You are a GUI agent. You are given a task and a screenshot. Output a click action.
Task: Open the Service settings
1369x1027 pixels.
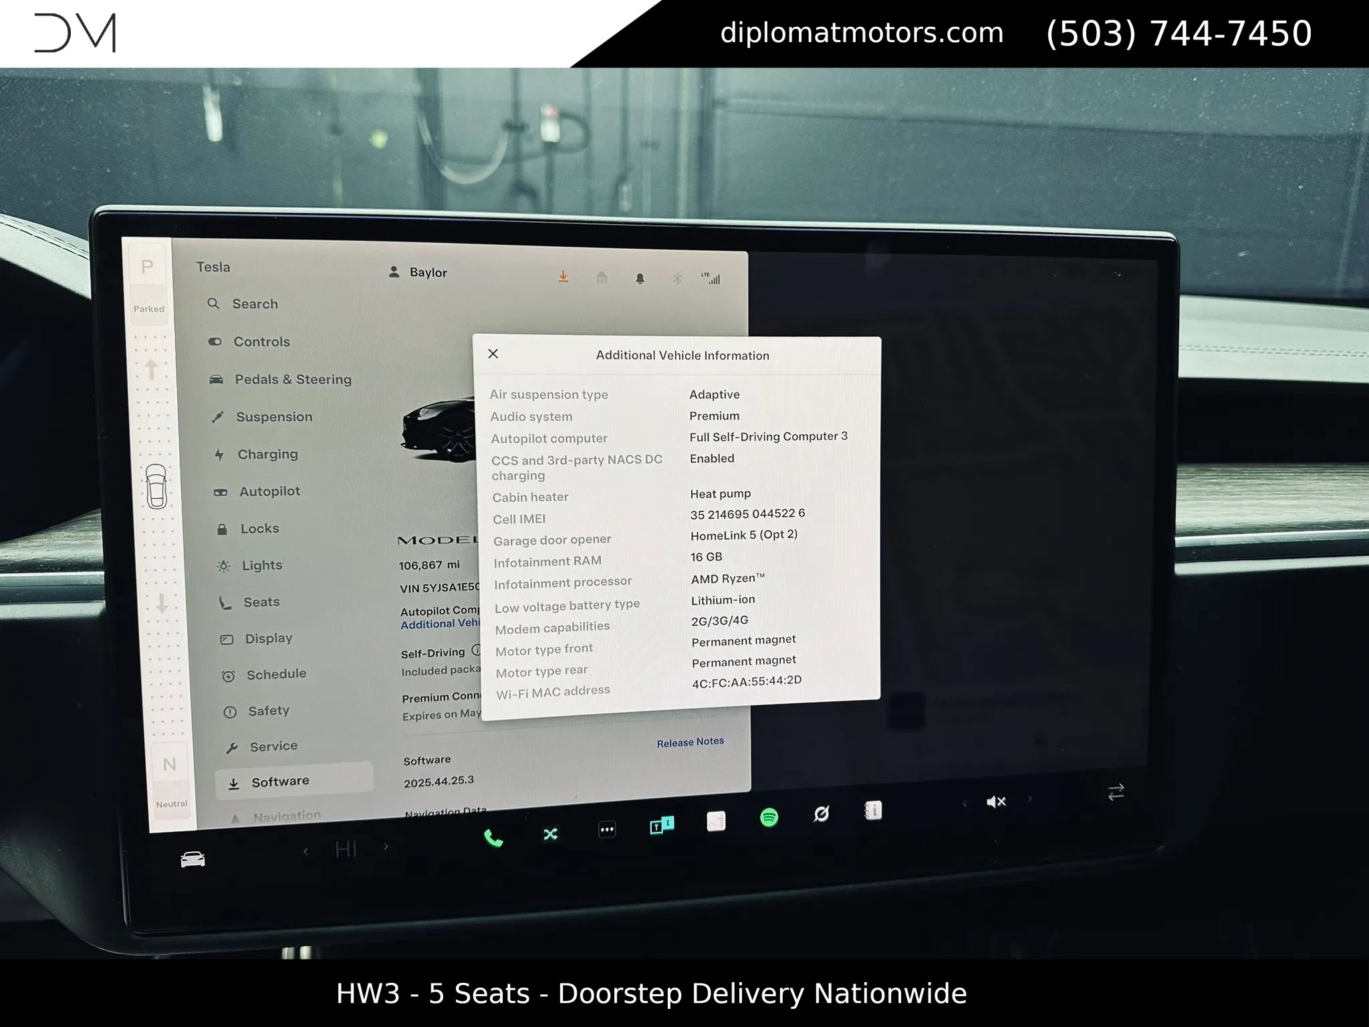pos(261,746)
